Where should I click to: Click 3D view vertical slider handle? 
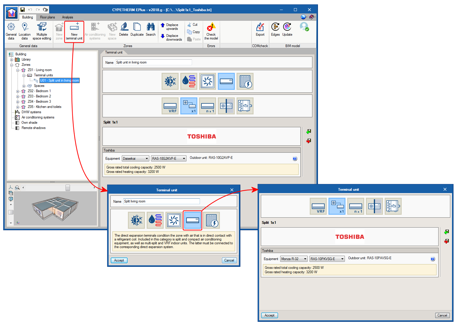pyautogui.click(x=11, y=212)
